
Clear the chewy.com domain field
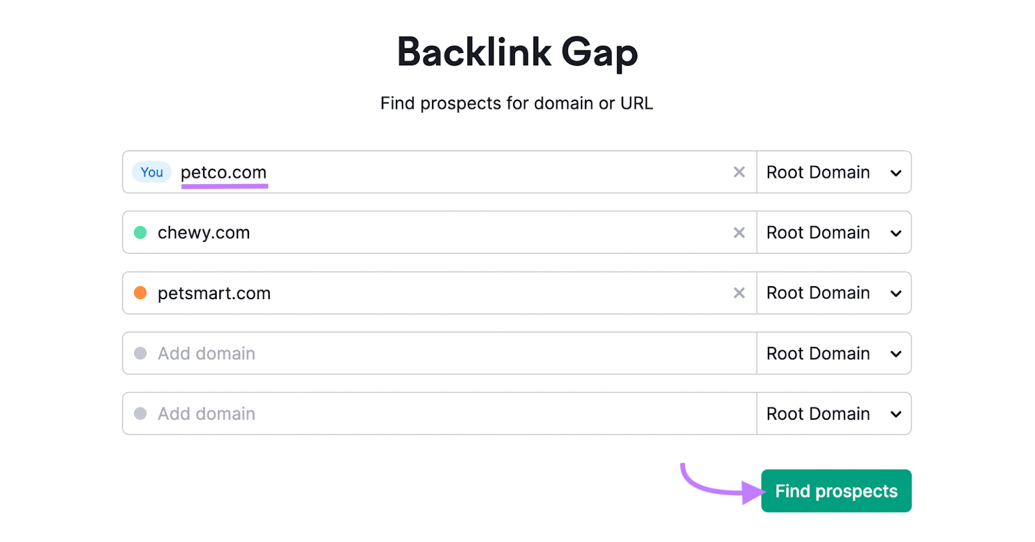coord(739,233)
